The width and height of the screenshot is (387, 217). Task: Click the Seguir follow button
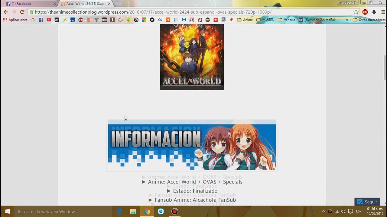[x=367, y=202]
